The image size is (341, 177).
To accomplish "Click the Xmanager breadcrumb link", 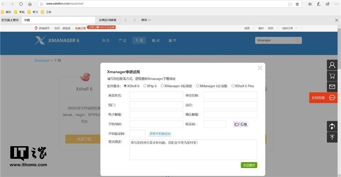I will click(42, 60).
